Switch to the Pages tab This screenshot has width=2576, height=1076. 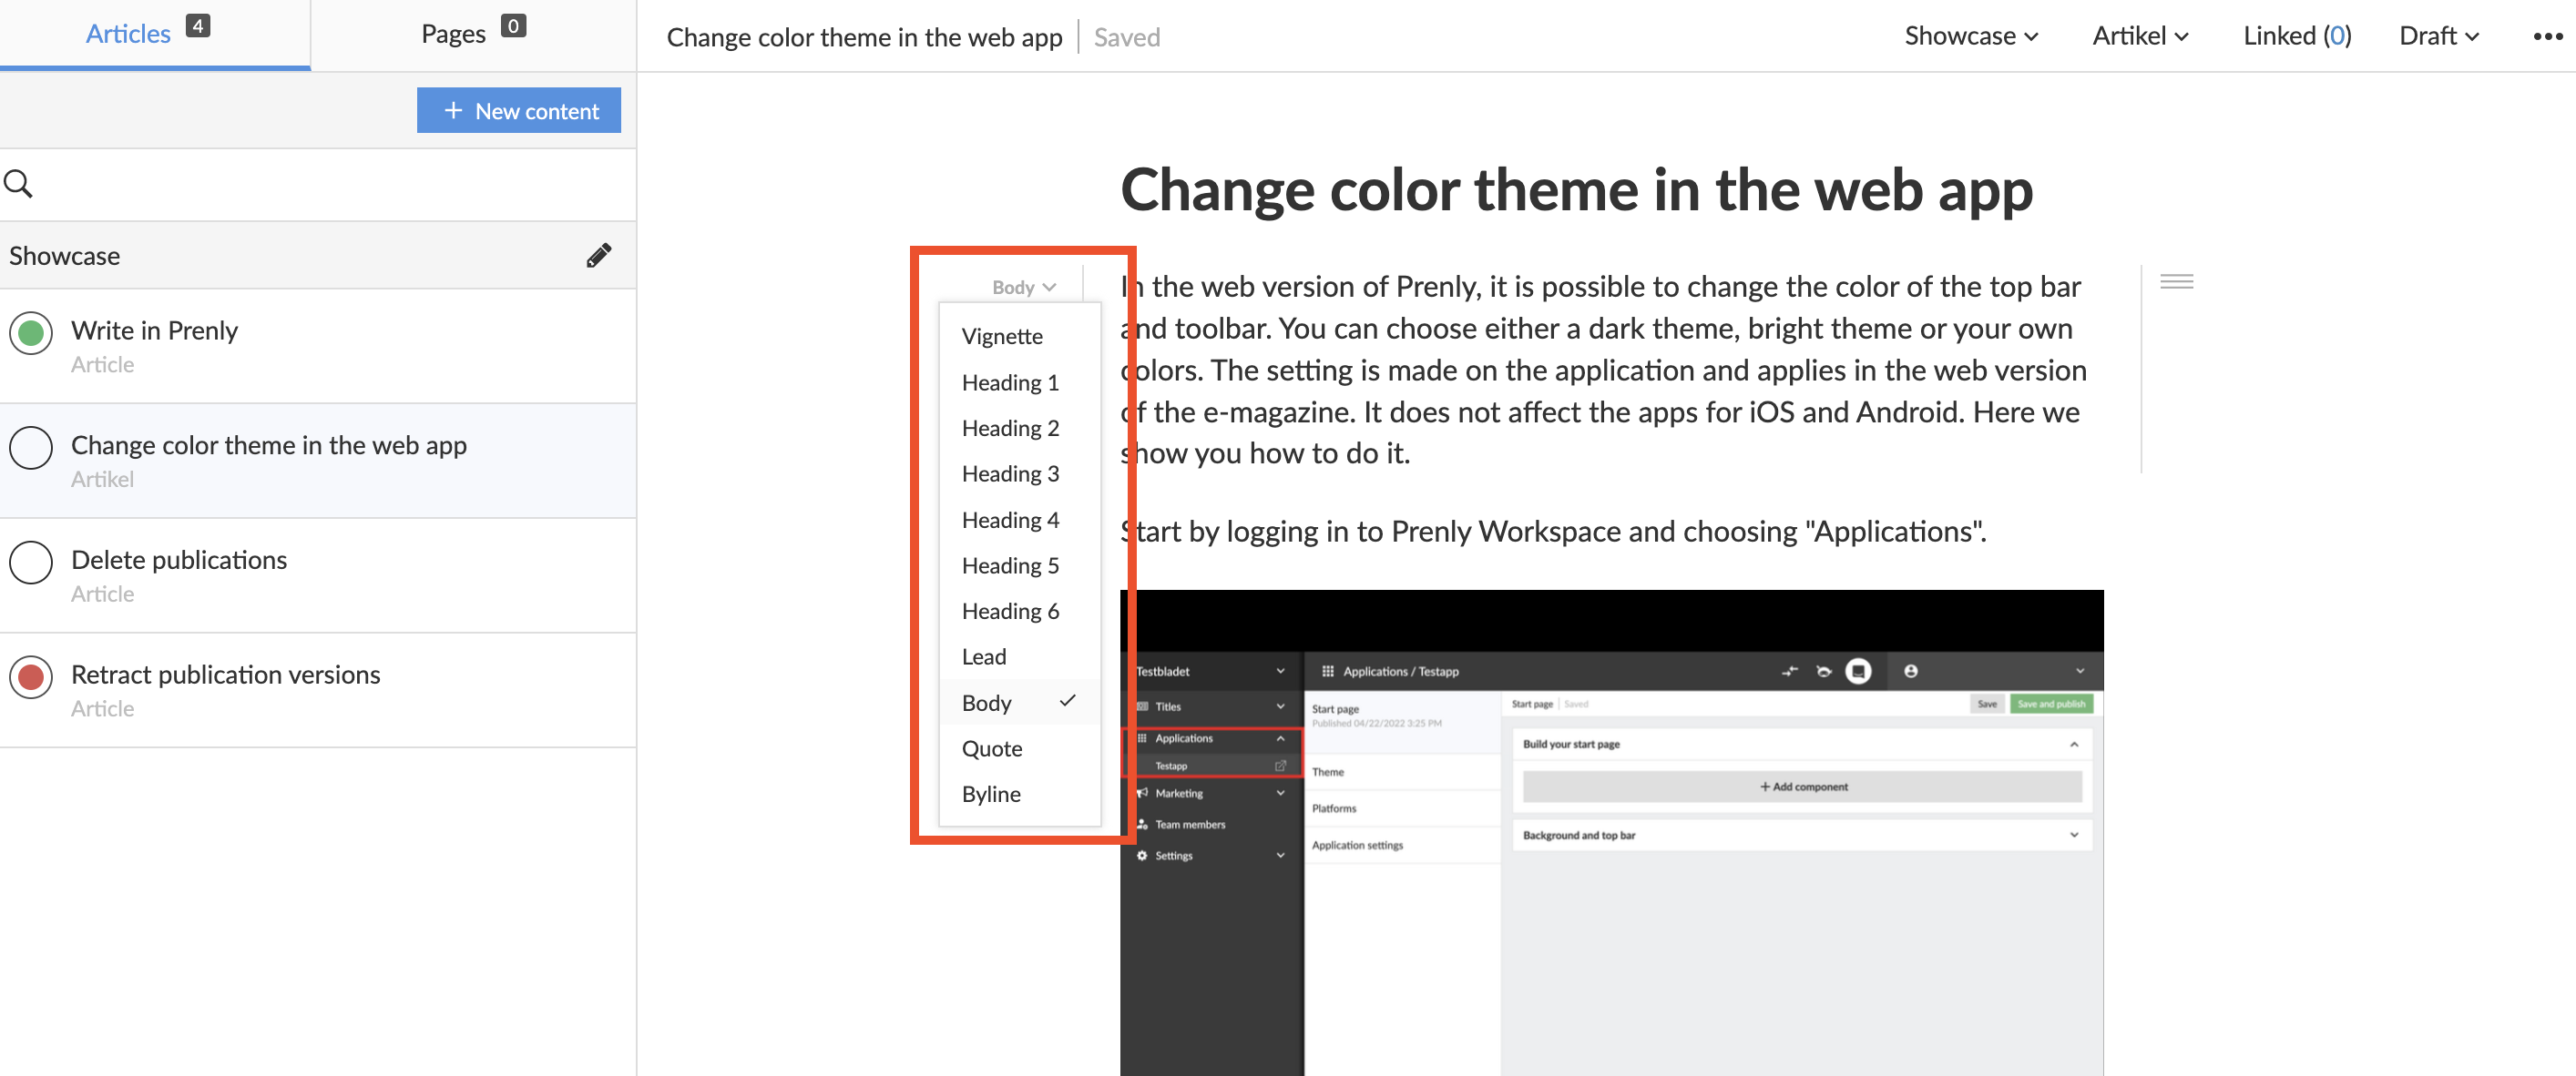coord(472,34)
